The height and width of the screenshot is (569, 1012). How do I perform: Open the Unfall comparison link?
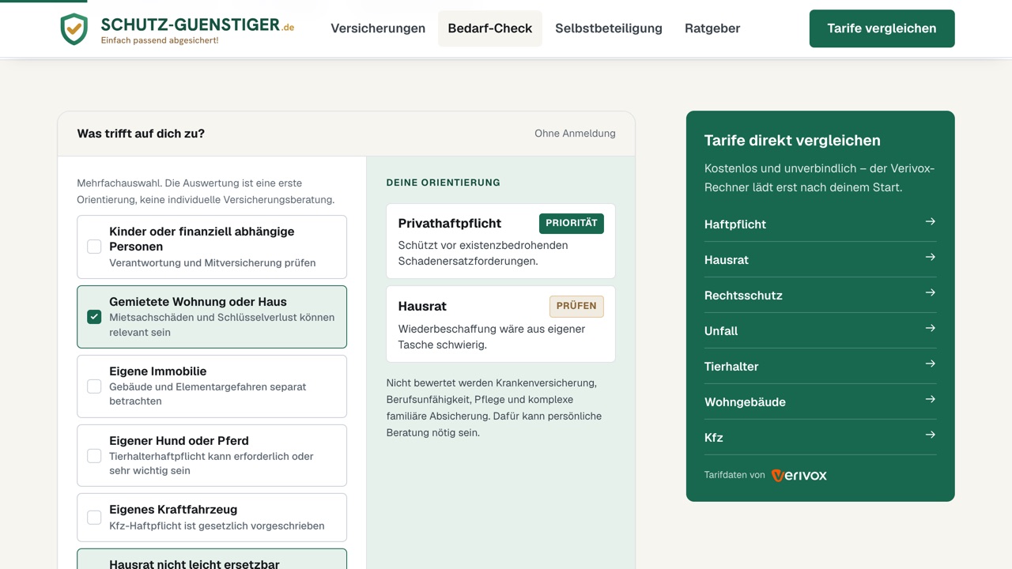pyautogui.click(x=820, y=331)
